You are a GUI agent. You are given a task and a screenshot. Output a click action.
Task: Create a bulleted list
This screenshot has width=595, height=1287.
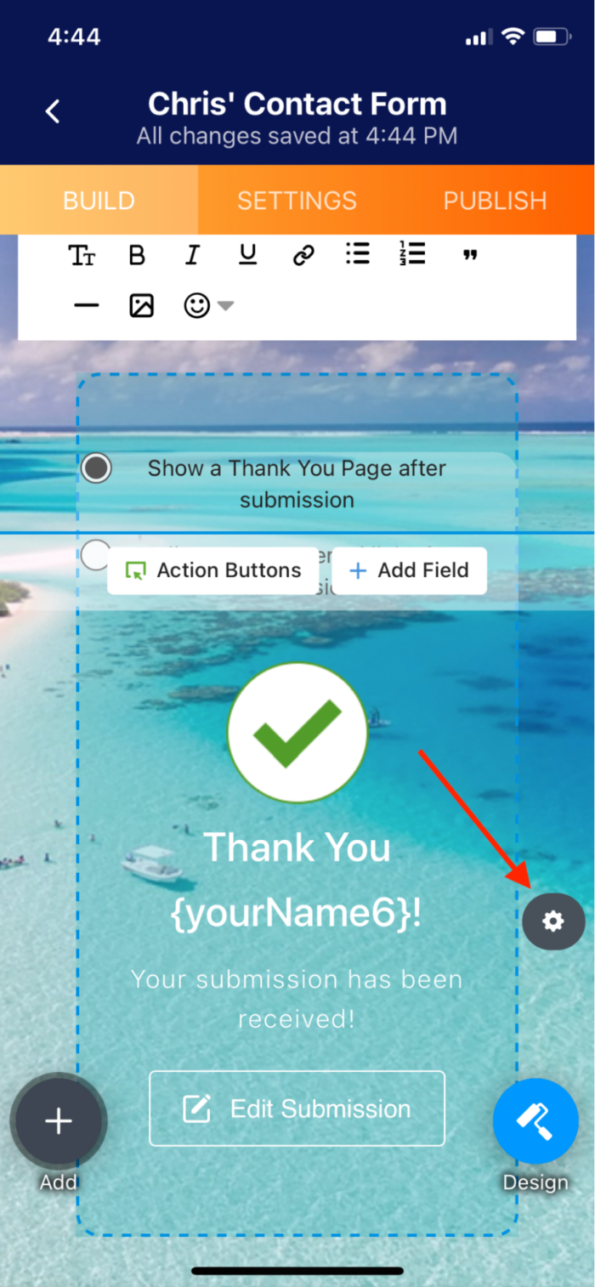pos(358,253)
